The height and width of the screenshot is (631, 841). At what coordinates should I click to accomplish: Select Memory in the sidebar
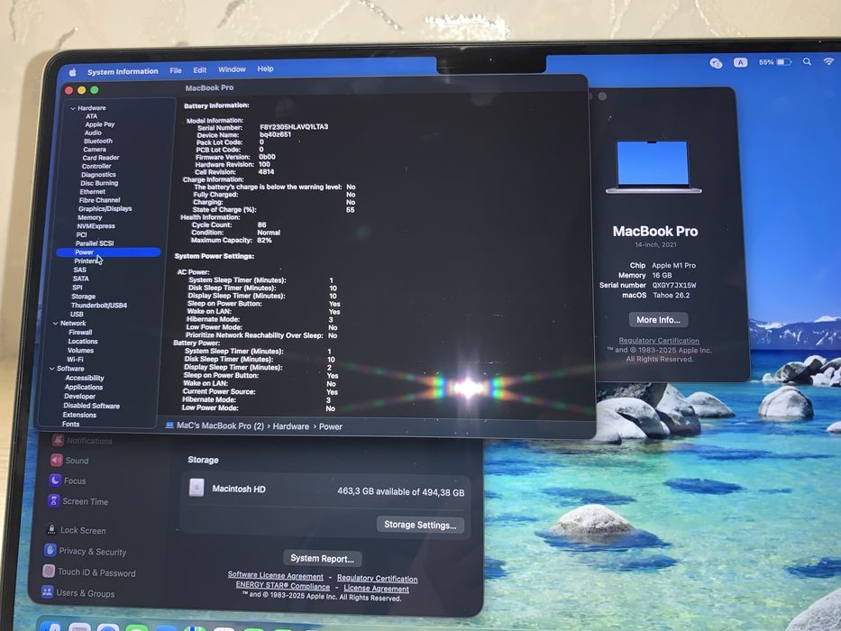coord(89,217)
